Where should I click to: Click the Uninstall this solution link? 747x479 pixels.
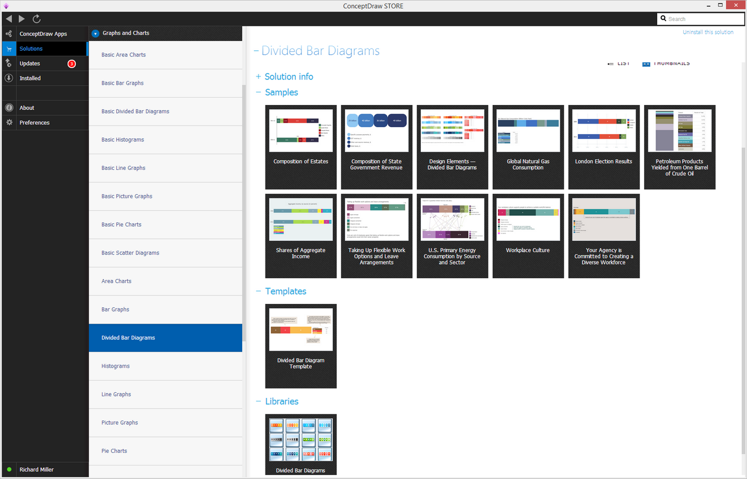(707, 32)
